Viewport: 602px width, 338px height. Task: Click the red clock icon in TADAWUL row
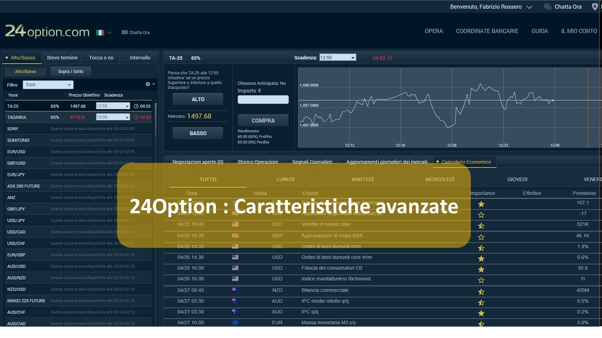click(136, 117)
